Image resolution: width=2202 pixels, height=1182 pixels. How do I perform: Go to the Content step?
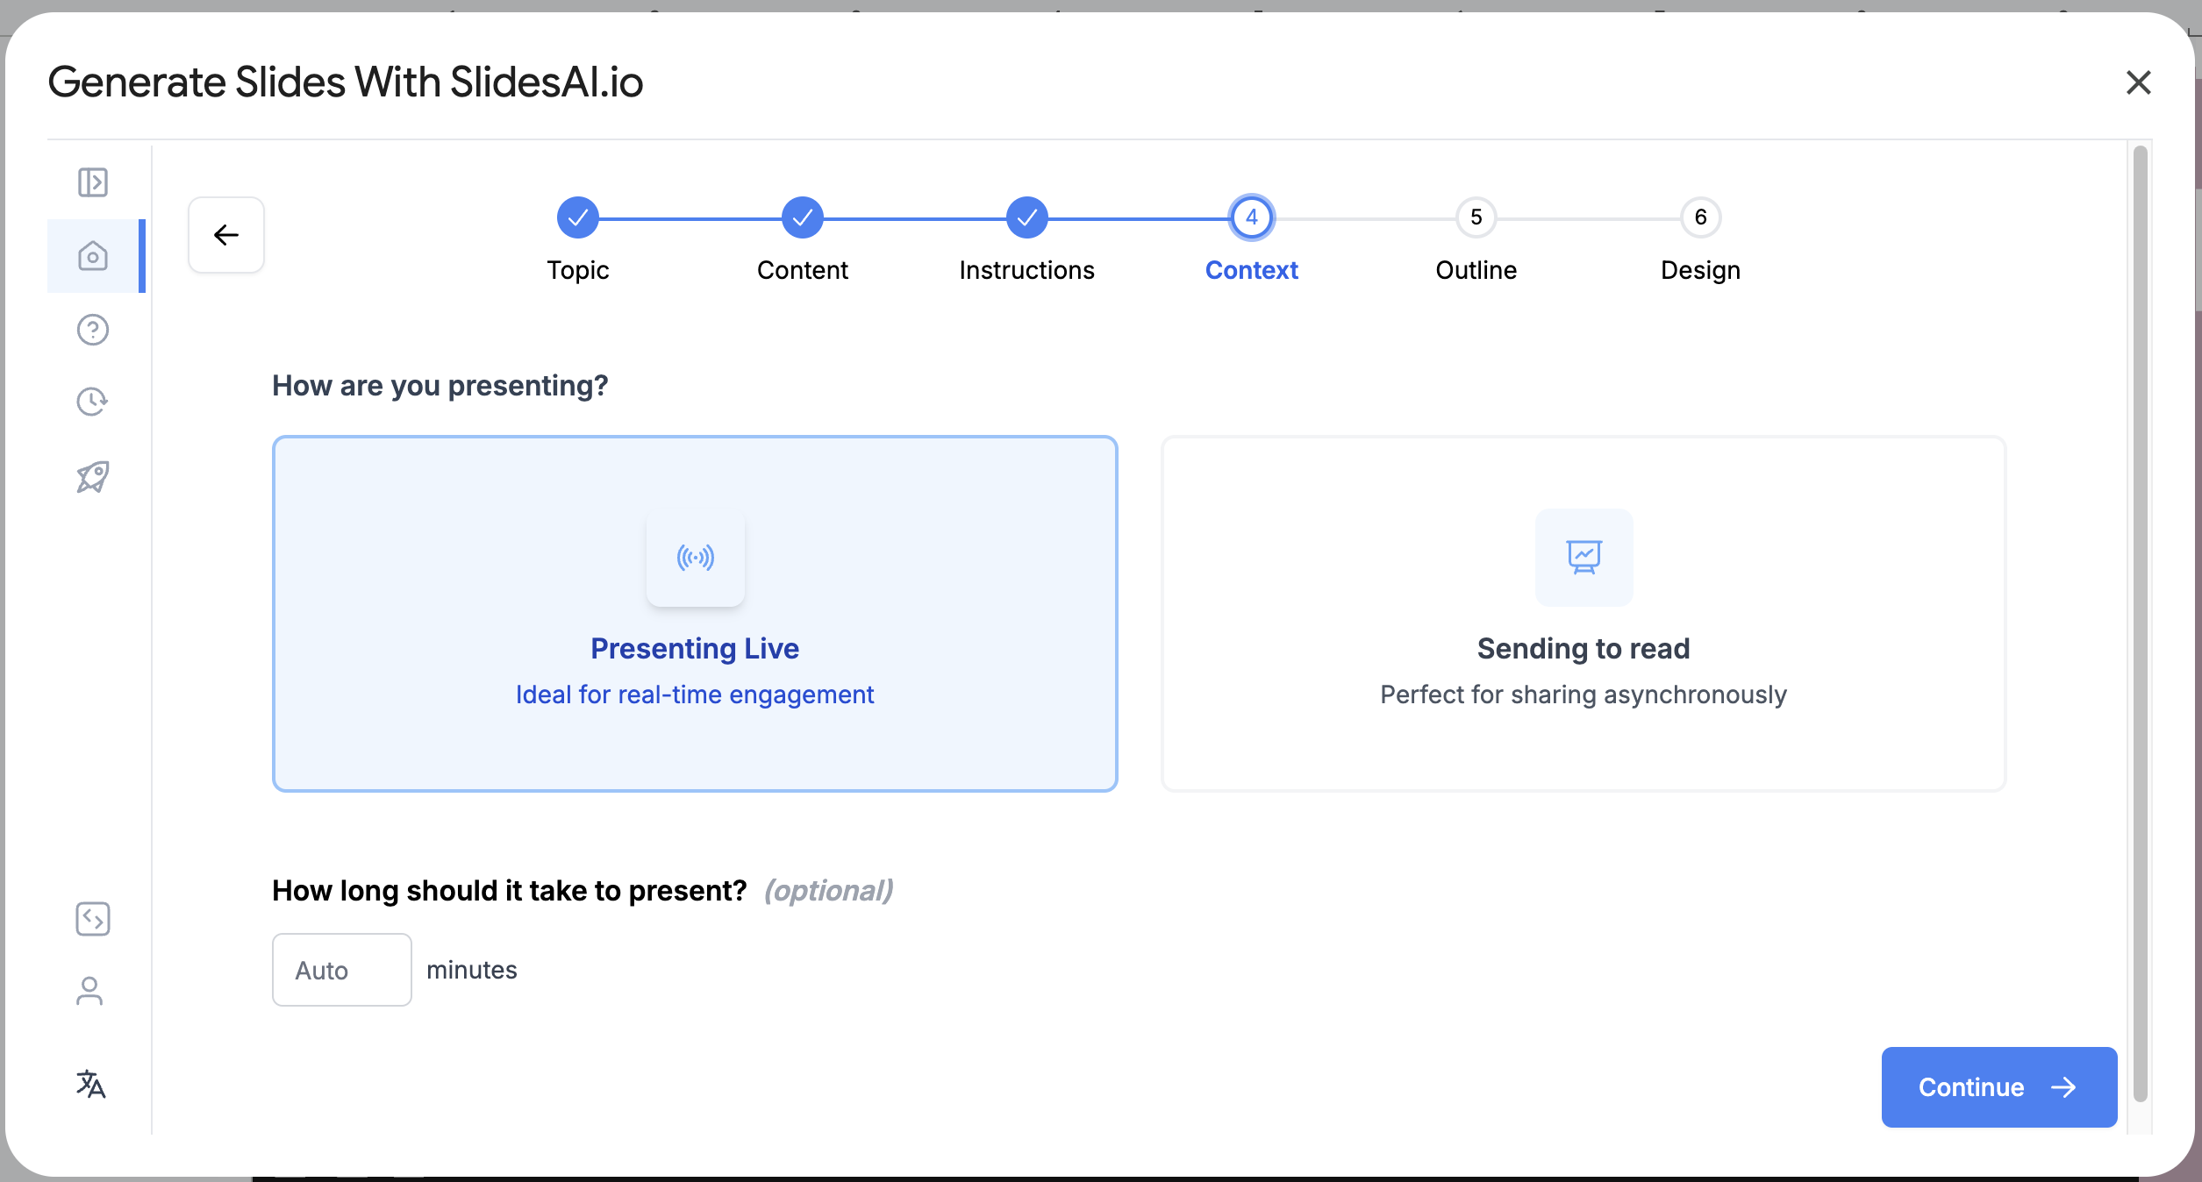pyautogui.click(x=802, y=217)
